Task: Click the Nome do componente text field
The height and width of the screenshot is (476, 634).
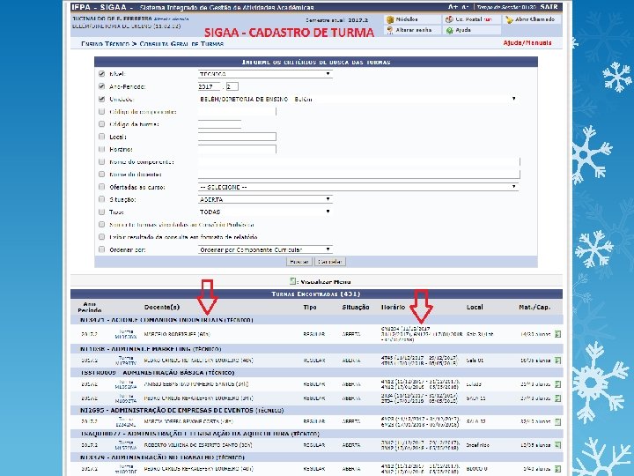Action: point(359,162)
